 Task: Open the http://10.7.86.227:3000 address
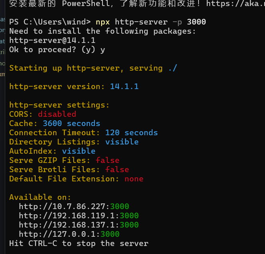[74, 207]
